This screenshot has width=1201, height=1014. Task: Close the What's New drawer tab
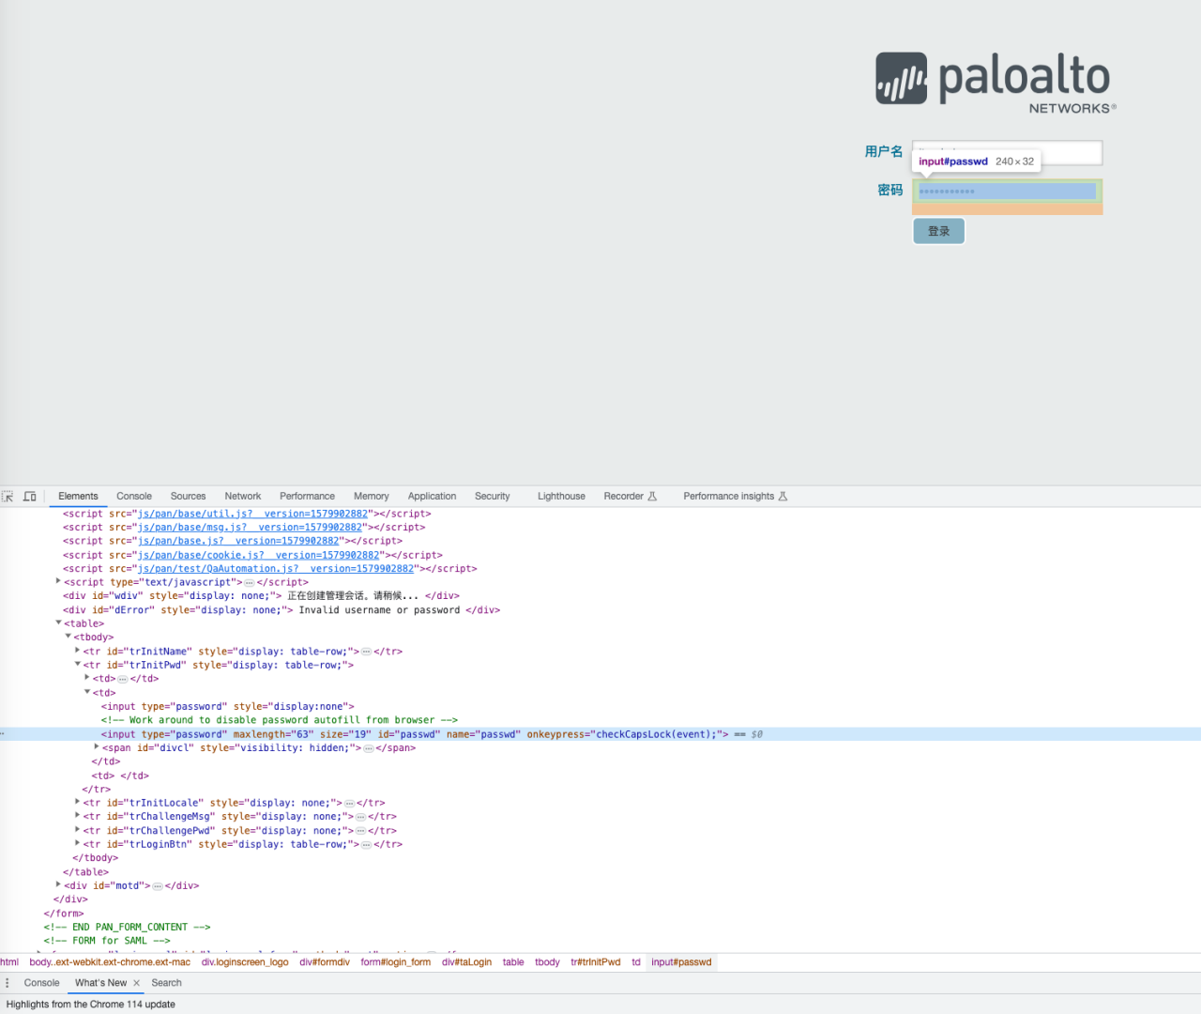click(136, 983)
